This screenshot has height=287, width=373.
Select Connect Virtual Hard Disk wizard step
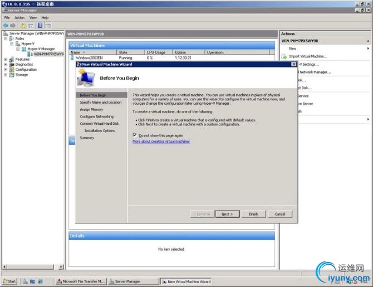click(x=100, y=124)
